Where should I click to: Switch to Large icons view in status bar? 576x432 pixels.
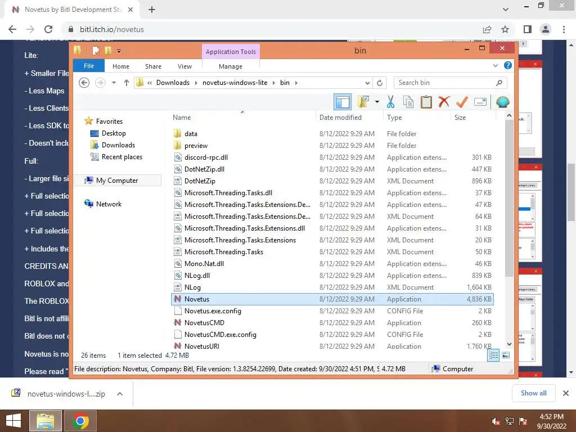tap(506, 355)
